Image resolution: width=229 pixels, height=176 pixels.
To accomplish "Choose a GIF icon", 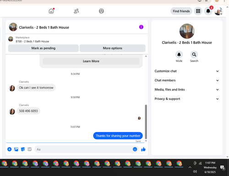I will (30, 149).
